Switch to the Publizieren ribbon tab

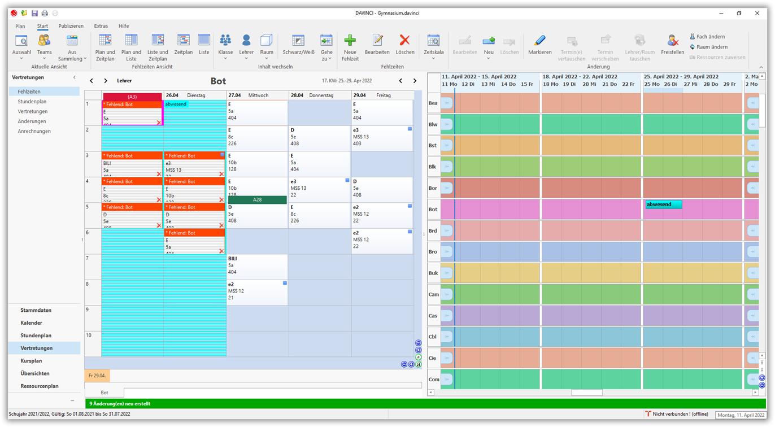[x=70, y=26]
